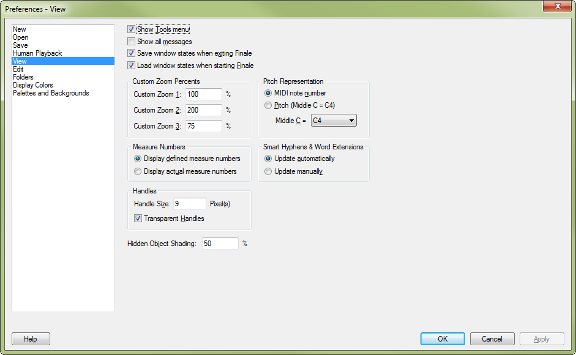This screenshot has width=576, height=355.
Task: Uncheck "Show Tools menu"
Action: pos(131,29)
